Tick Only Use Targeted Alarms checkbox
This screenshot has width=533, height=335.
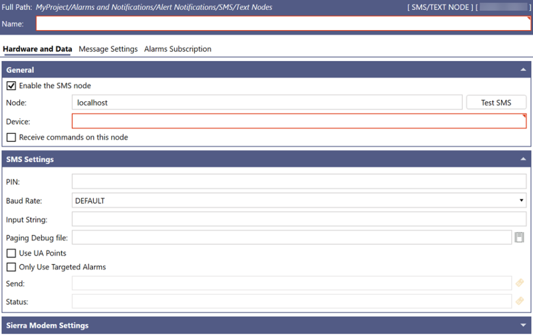click(x=11, y=267)
